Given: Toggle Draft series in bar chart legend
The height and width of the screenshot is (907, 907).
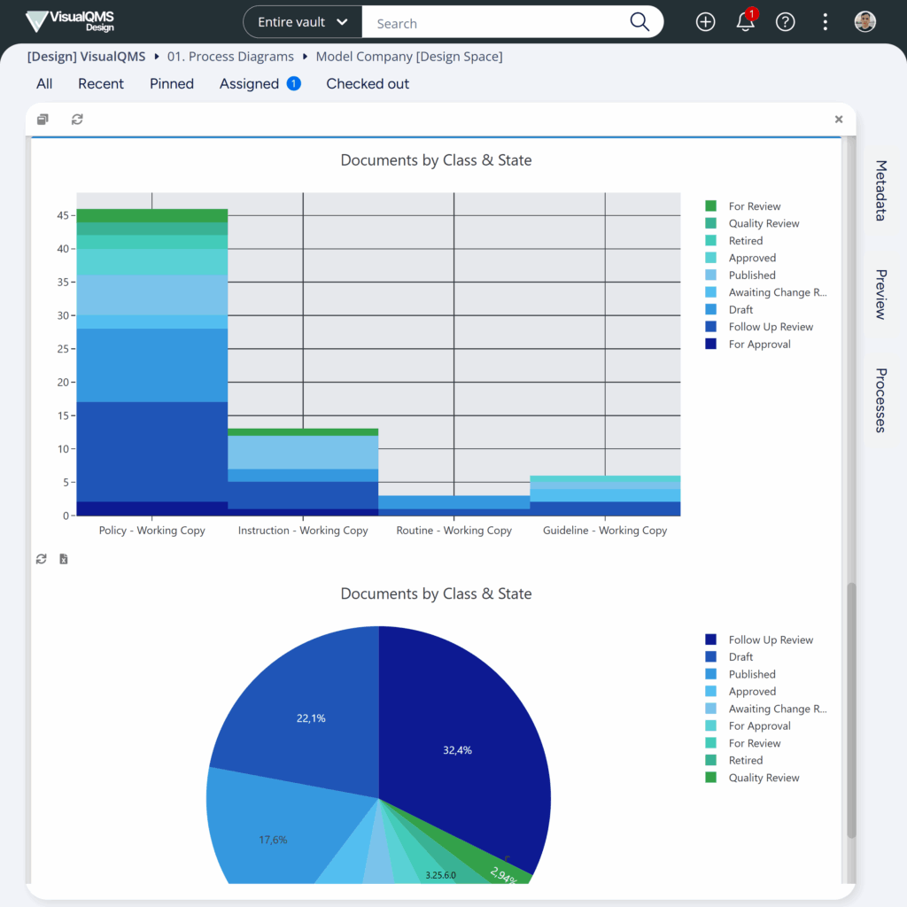Looking at the screenshot, I should [x=740, y=310].
